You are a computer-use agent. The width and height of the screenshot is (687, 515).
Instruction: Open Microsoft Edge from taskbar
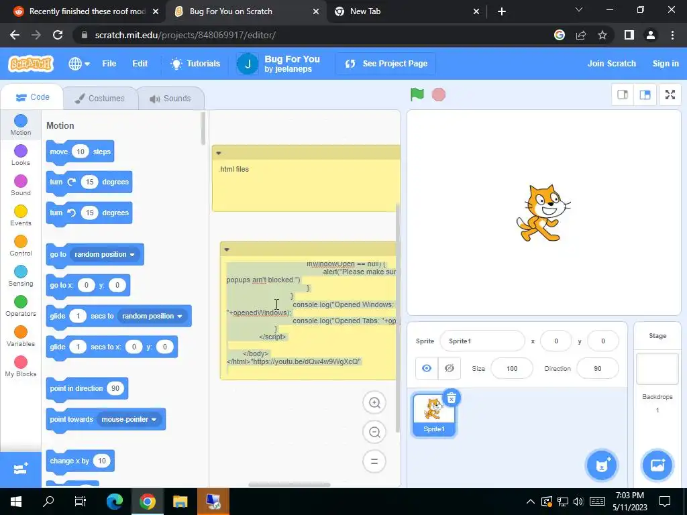pyautogui.click(x=115, y=502)
